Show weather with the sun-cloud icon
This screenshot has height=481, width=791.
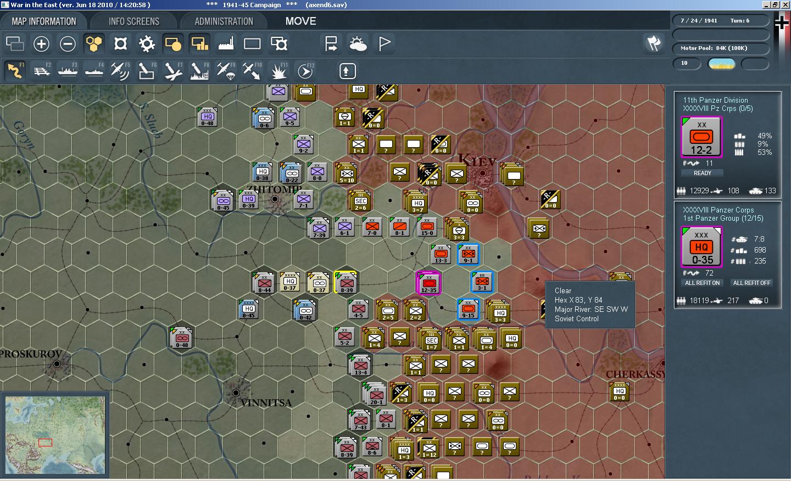(x=358, y=43)
